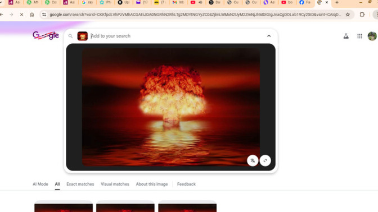378x212 pixels.
Task: View site information for google.com
Action: click(x=44, y=15)
